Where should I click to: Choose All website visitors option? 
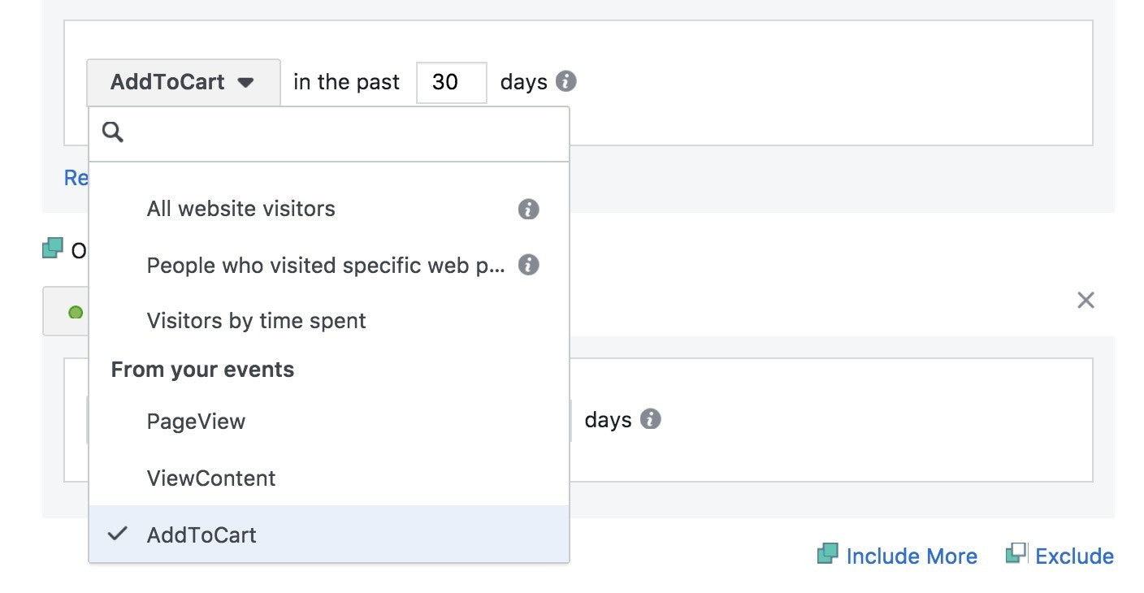pyautogui.click(x=240, y=209)
